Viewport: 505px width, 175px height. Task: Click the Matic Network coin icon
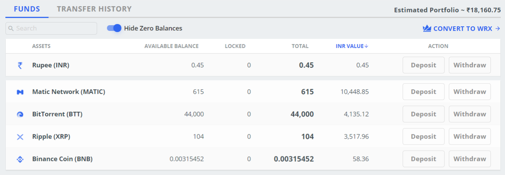(x=20, y=92)
